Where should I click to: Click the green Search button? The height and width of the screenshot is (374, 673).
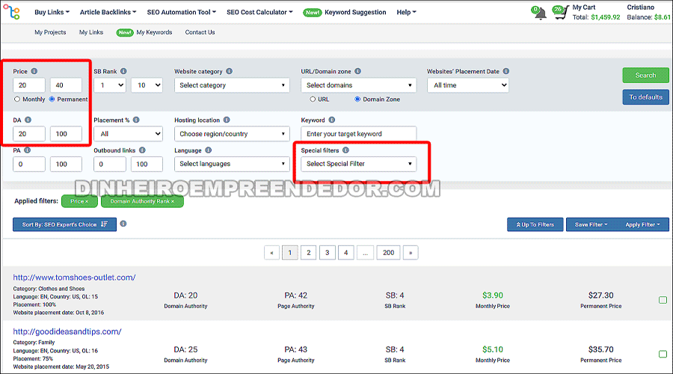(x=645, y=76)
